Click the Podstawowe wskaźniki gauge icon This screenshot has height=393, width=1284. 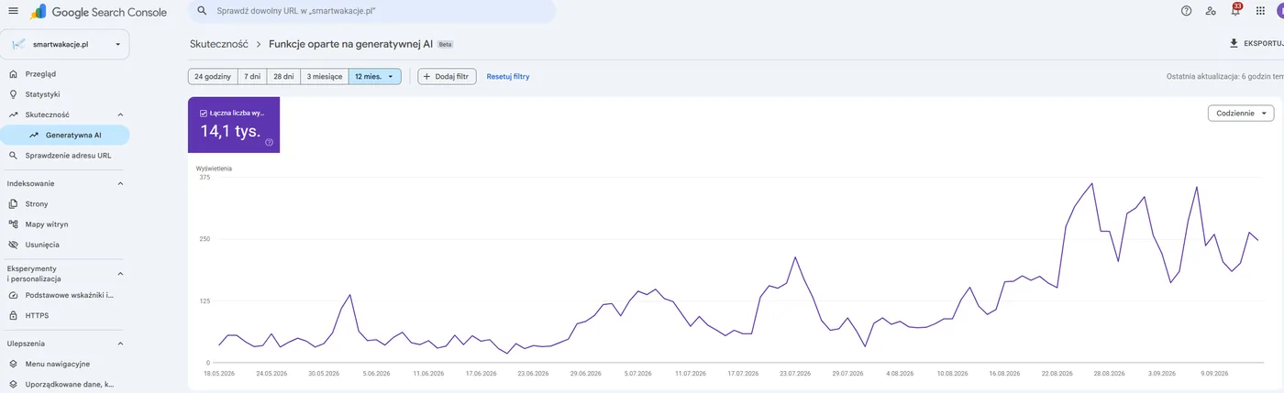pos(13,295)
